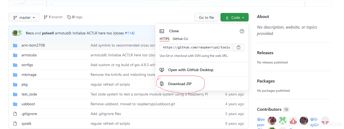Open the master branch dropdown

coord(24,17)
